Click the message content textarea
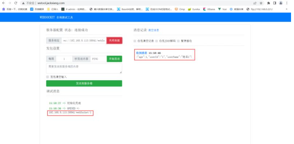Viewport: 294px width, 144px height. [84, 68]
